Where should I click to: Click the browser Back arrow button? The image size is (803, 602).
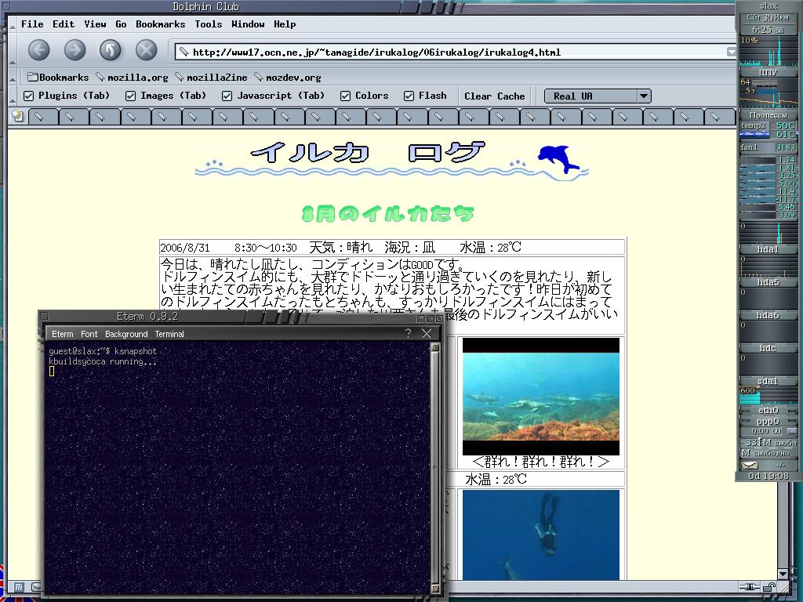(39, 51)
